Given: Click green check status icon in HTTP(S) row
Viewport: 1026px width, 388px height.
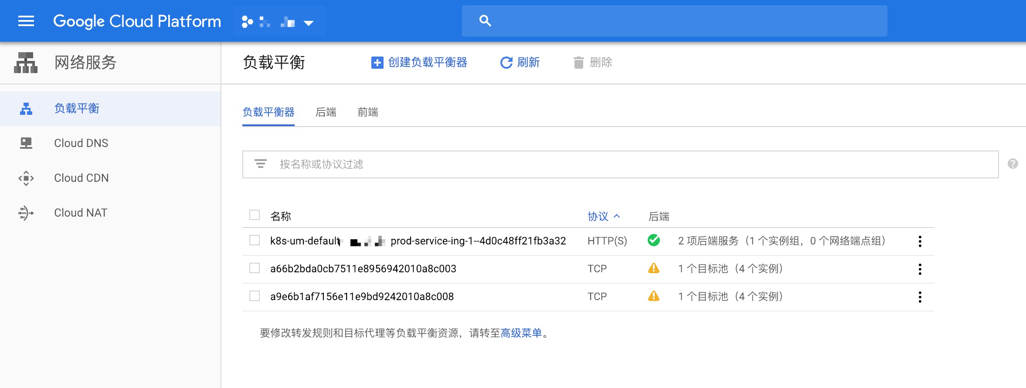Looking at the screenshot, I should tap(654, 240).
